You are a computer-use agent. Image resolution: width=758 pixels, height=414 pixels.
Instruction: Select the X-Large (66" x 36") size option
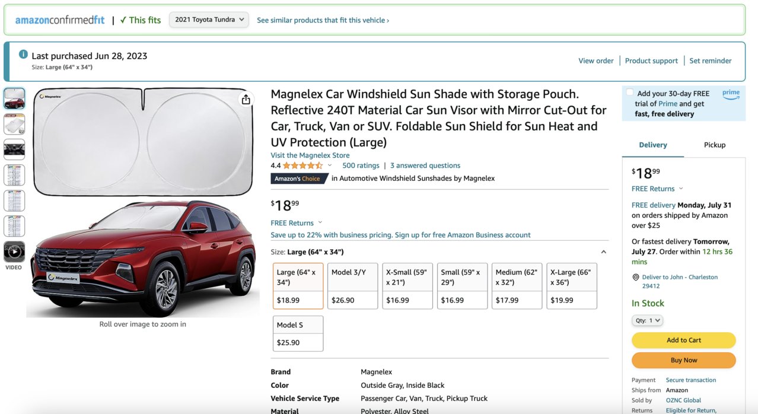point(572,286)
